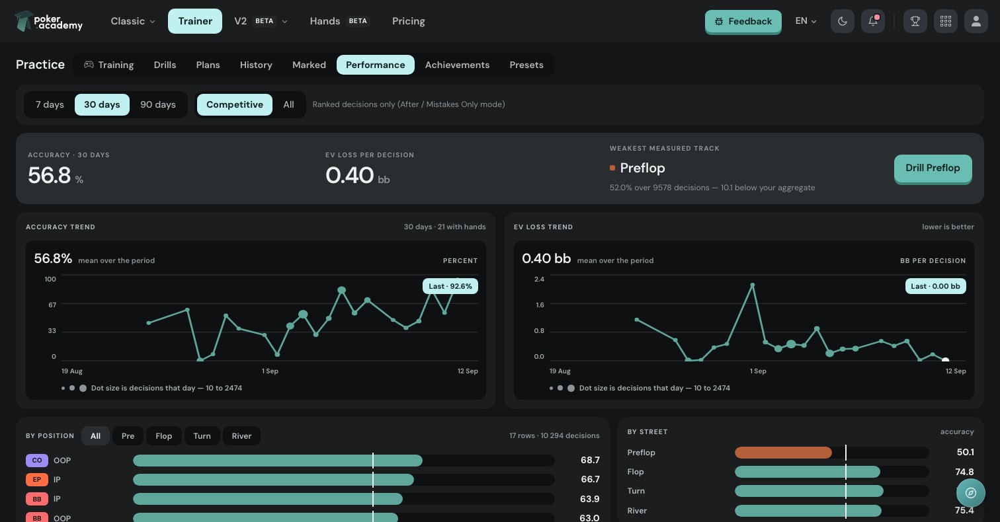This screenshot has width=1000, height=522.
Task: Select All in By Position filter
Action: click(x=95, y=436)
